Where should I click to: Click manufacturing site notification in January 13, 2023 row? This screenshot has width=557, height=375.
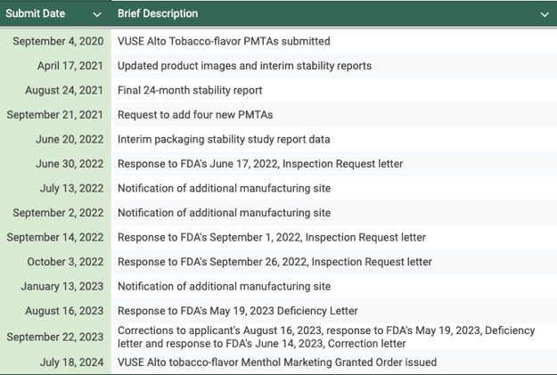[225, 286]
